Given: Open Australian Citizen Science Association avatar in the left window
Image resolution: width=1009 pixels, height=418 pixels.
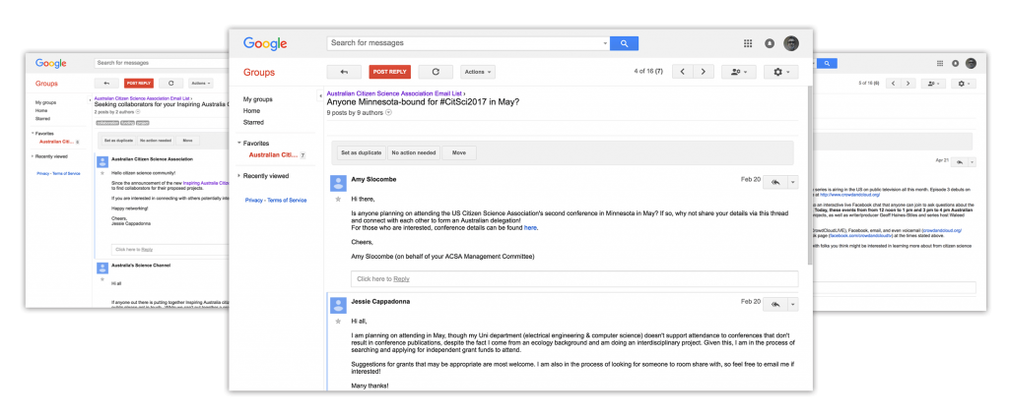Looking at the screenshot, I should [x=101, y=160].
